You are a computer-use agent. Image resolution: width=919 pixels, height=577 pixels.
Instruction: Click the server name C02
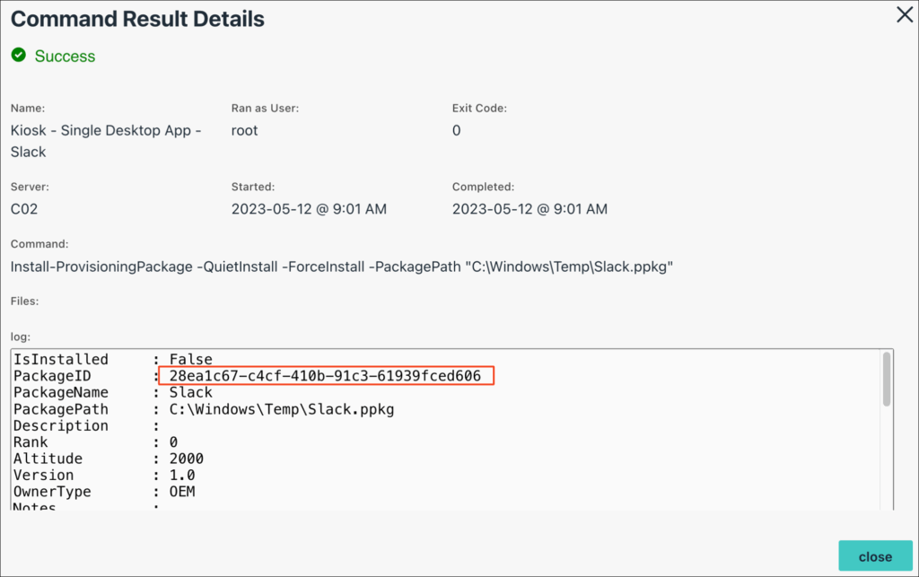24,209
